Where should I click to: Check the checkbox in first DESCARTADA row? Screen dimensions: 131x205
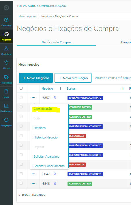click(21, 136)
